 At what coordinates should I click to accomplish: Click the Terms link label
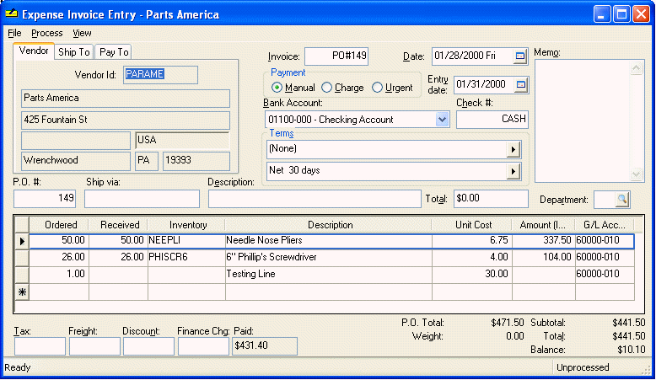point(281,133)
